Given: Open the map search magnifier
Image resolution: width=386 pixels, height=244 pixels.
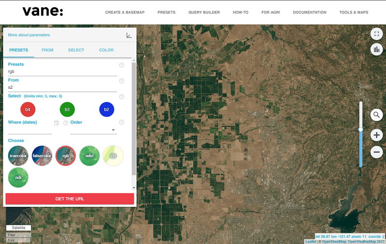Looking at the screenshot, I should click(376, 115).
